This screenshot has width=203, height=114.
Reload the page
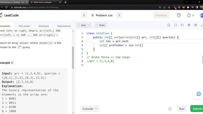pyautogui.click(x=6, y=7)
